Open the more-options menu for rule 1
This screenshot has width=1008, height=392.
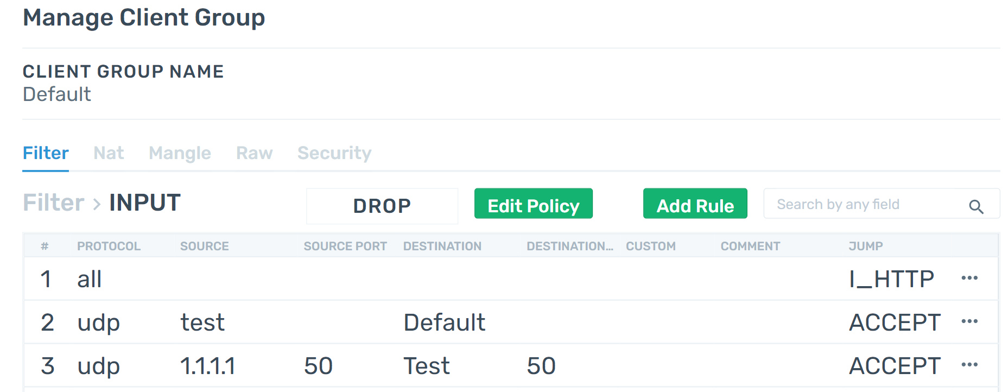[x=969, y=278]
